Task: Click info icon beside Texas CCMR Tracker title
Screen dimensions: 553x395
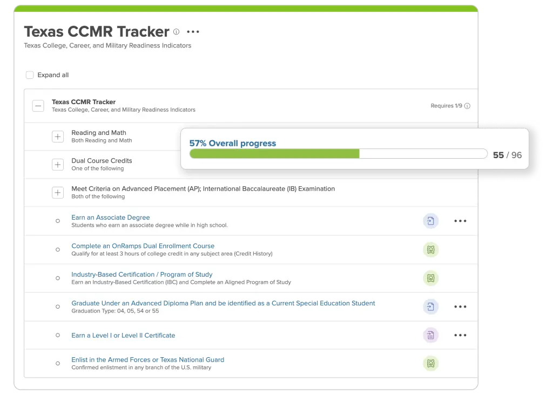Action: (177, 32)
